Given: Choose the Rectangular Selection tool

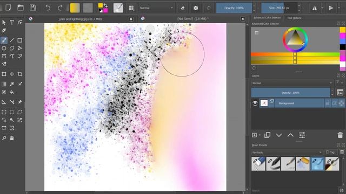Looking at the screenshot, I should [x=4, y=112].
